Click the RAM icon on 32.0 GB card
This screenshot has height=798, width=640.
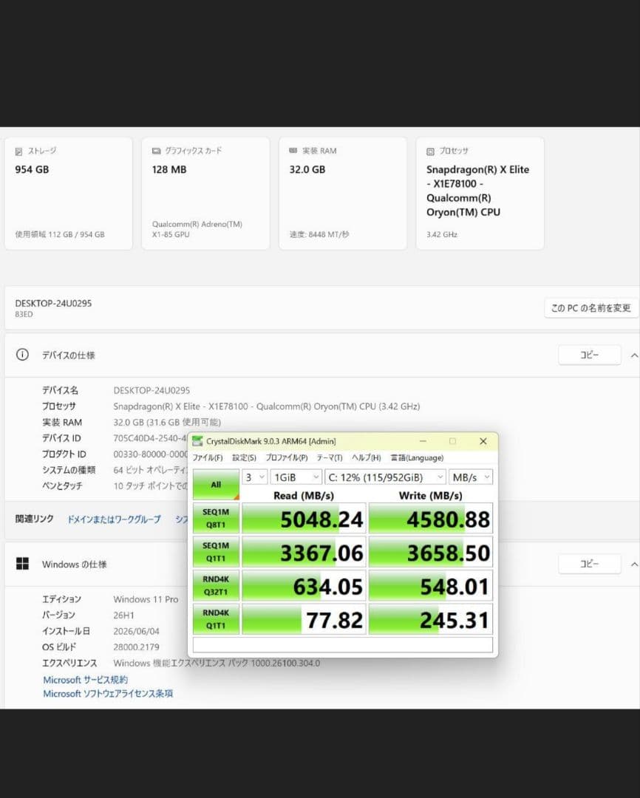(293, 151)
